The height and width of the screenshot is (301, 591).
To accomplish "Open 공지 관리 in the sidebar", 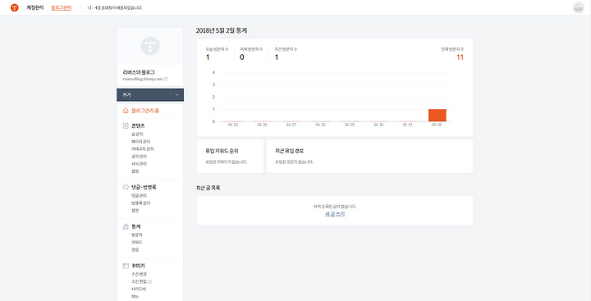I will coord(139,157).
